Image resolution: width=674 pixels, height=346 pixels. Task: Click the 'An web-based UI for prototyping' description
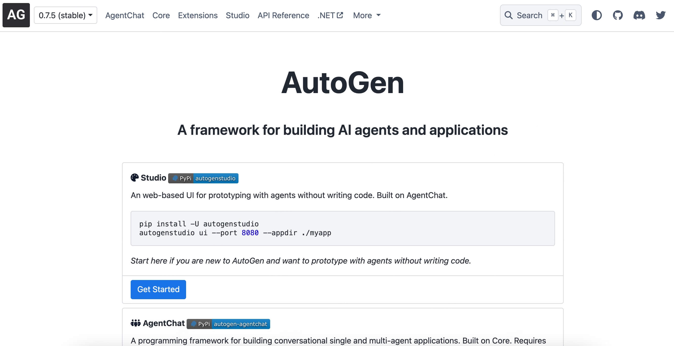coord(289,196)
